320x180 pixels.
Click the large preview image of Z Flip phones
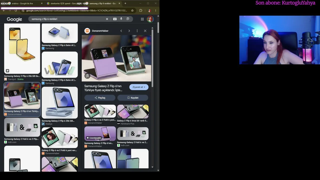(116, 58)
